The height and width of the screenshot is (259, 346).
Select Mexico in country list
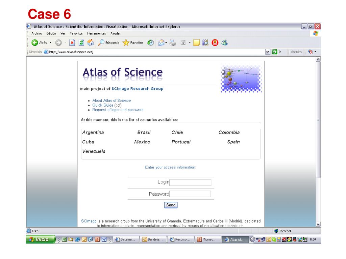[x=142, y=142]
